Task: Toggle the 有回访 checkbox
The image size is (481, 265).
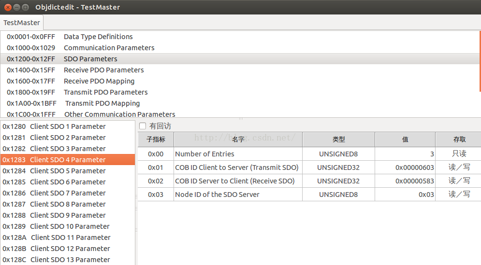Action: click(x=143, y=126)
